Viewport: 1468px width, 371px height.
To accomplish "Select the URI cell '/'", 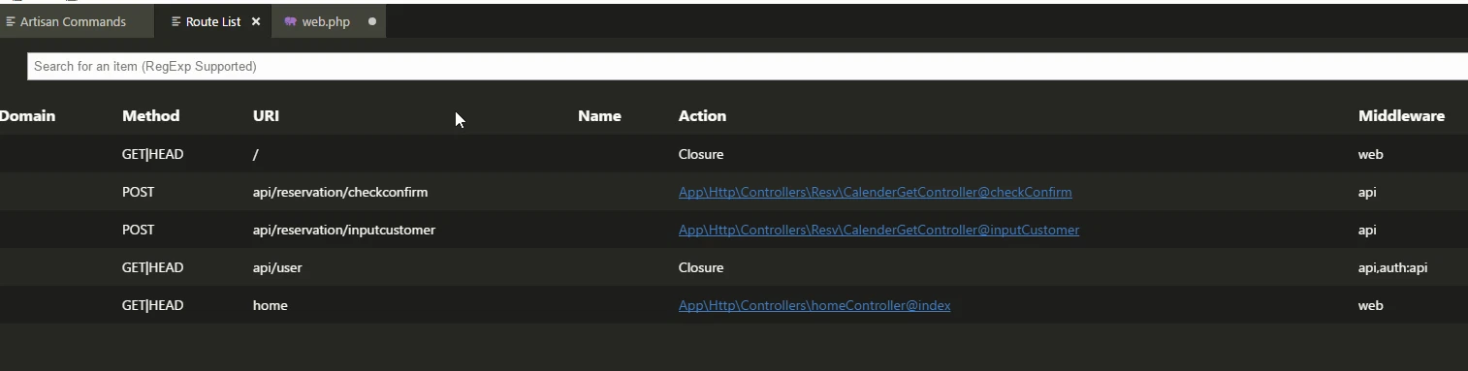I will pyautogui.click(x=256, y=154).
